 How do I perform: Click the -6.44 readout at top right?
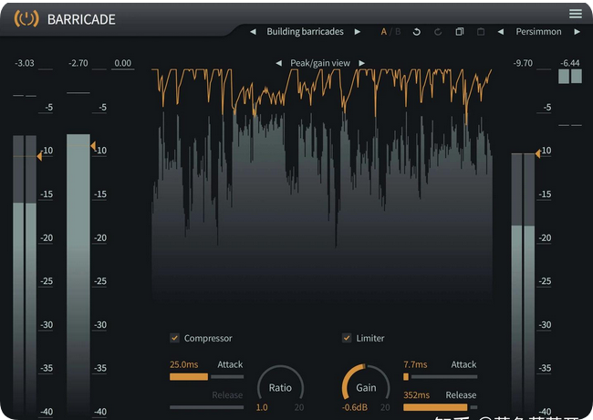570,63
